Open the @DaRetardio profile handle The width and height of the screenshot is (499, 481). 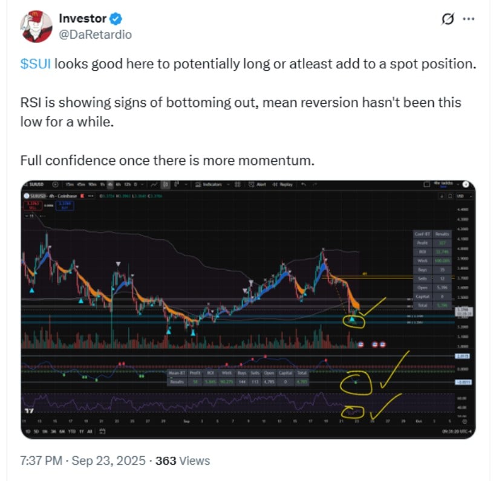[x=95, y=34]
